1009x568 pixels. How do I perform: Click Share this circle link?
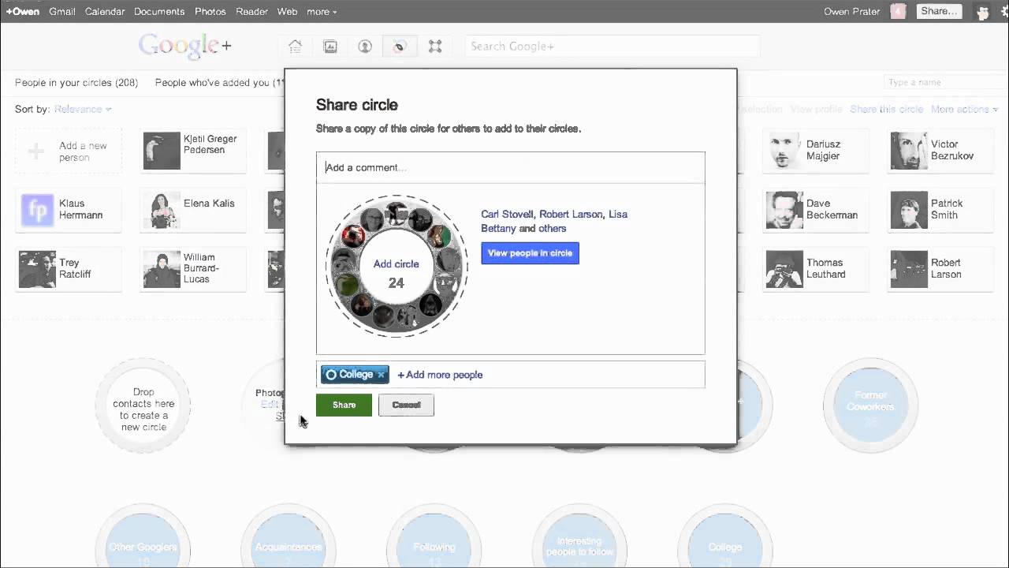[x=886, y=109]
